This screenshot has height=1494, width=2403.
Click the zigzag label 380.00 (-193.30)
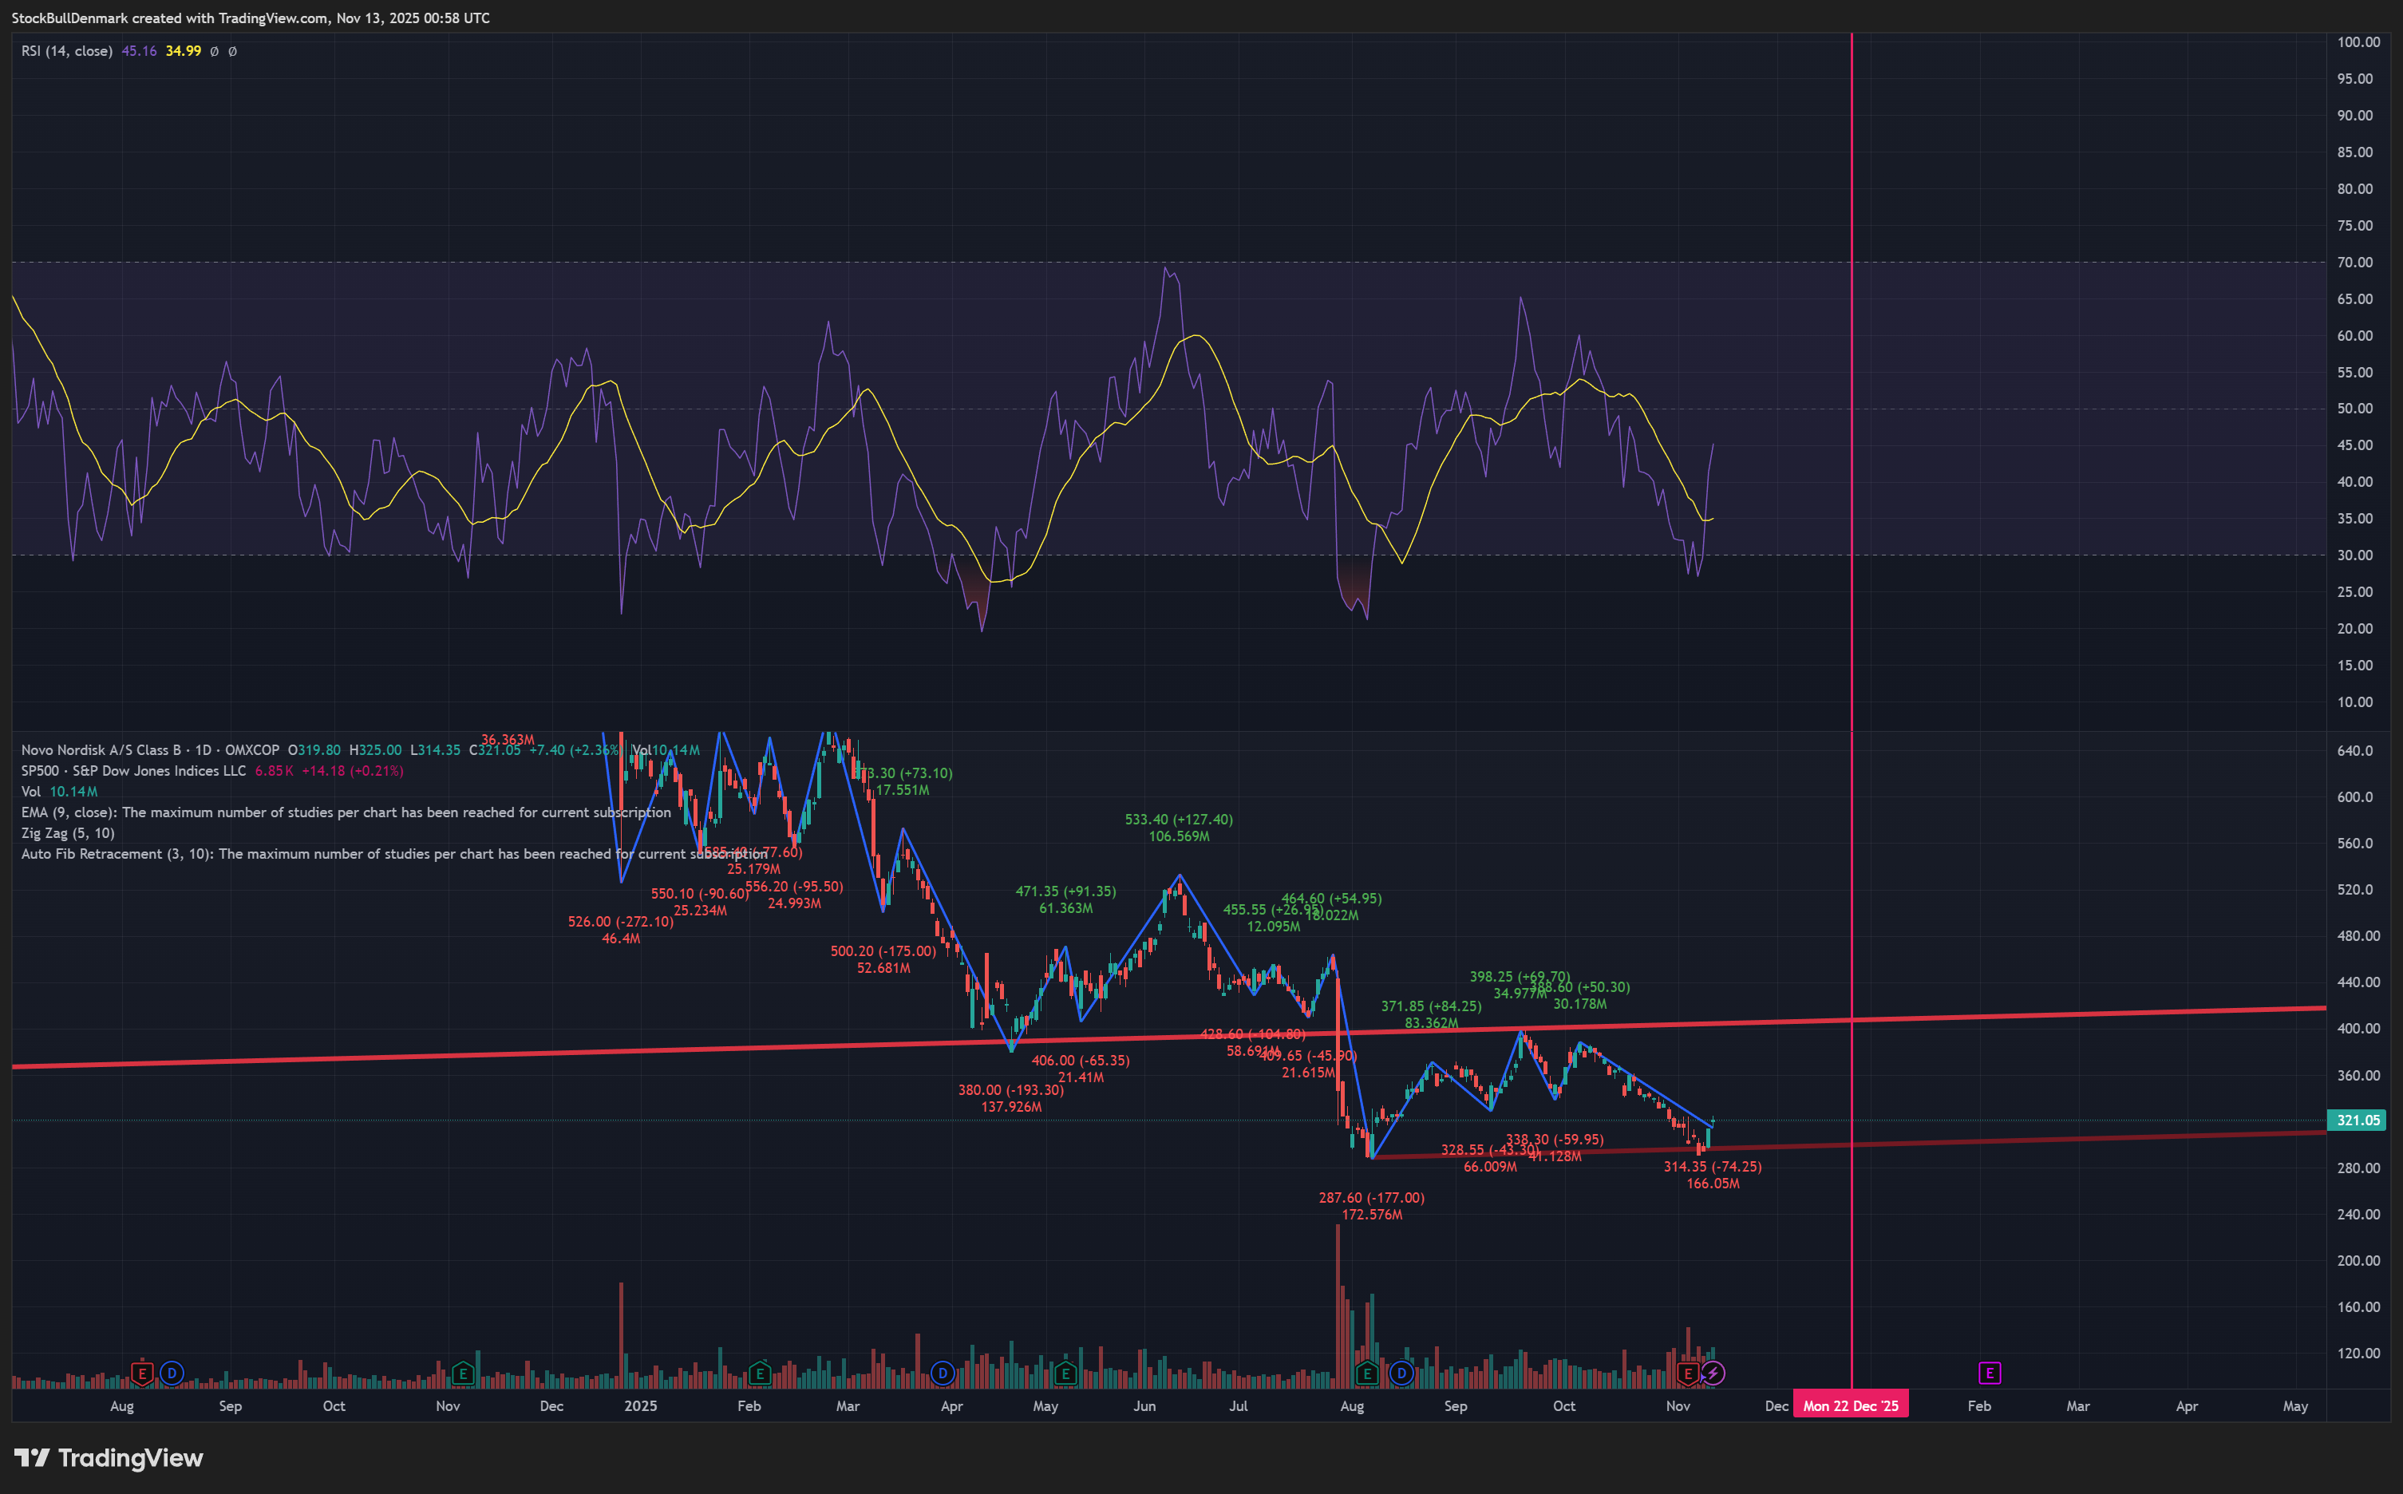pyautogui.click(x=1011, y=1090)
